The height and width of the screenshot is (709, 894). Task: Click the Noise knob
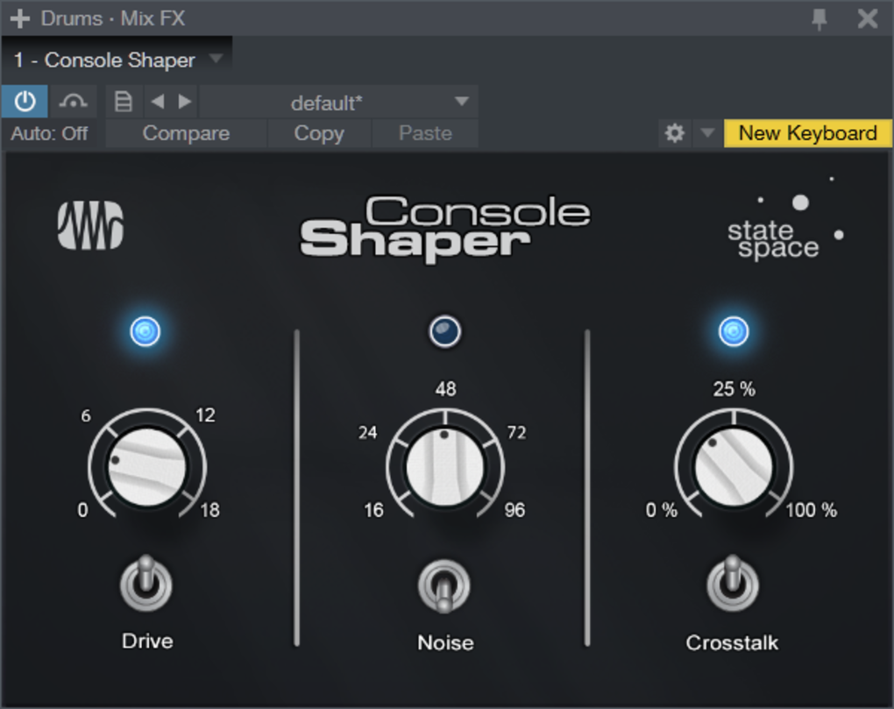pos(444,467)
